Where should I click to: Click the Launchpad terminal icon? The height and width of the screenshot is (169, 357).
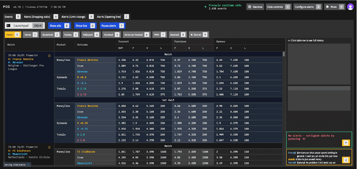pos(8,26)
